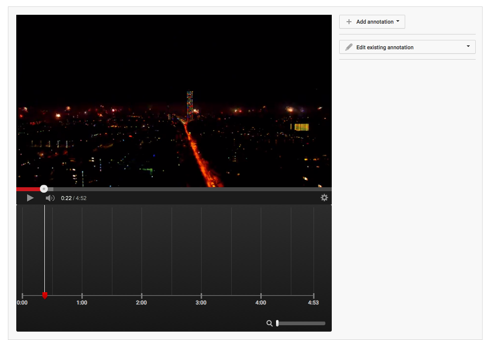Viewport: 490px width, 340px height.
Task: Click the play button in video player
Action: 30,198
